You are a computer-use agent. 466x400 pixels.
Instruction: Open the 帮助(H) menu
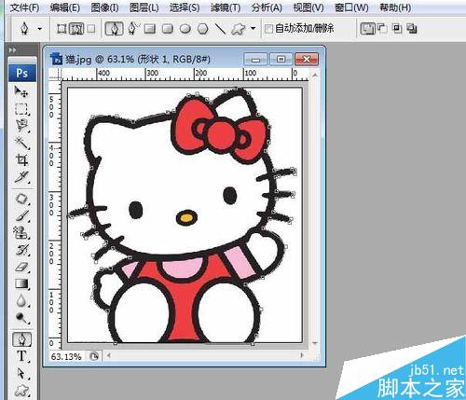click(395, 7)
